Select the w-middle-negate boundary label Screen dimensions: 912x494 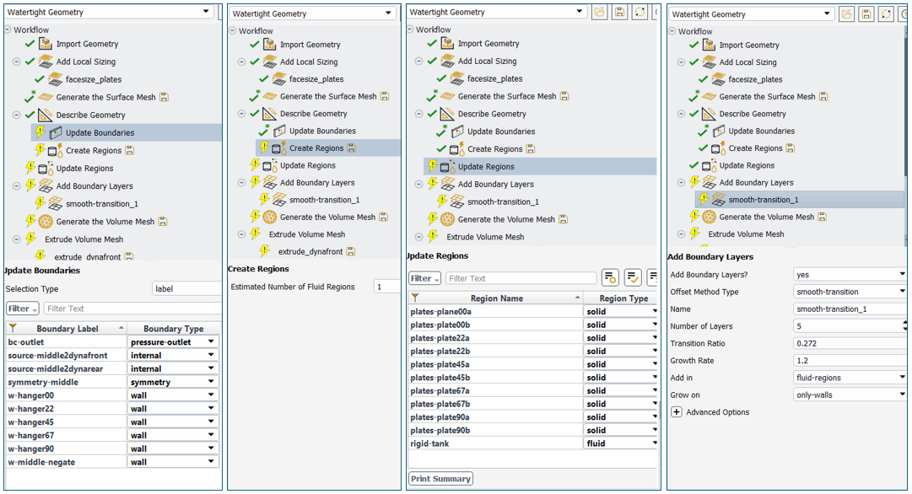(x=41, y=463)
